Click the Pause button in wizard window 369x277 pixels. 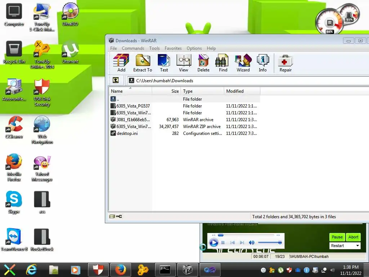pos(337,237)
